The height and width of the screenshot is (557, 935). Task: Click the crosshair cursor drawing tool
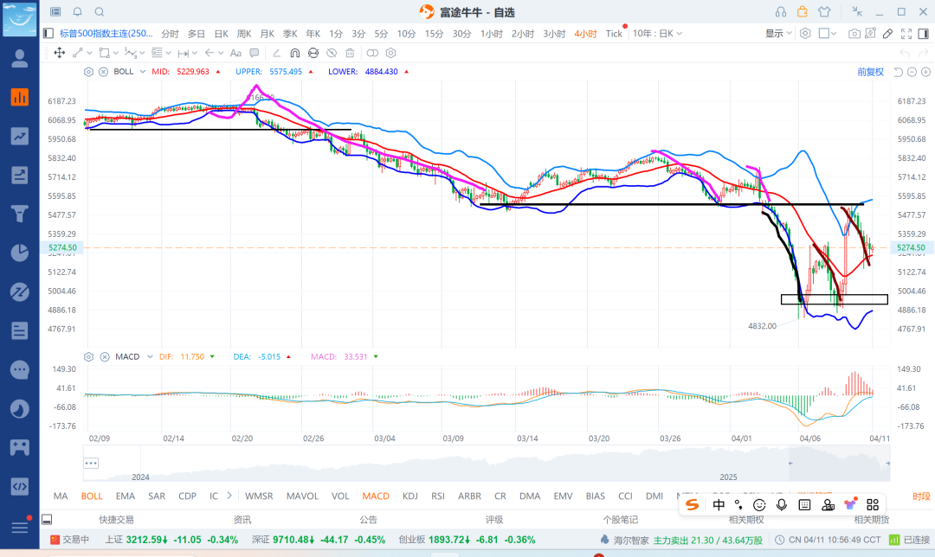point(60,53)
